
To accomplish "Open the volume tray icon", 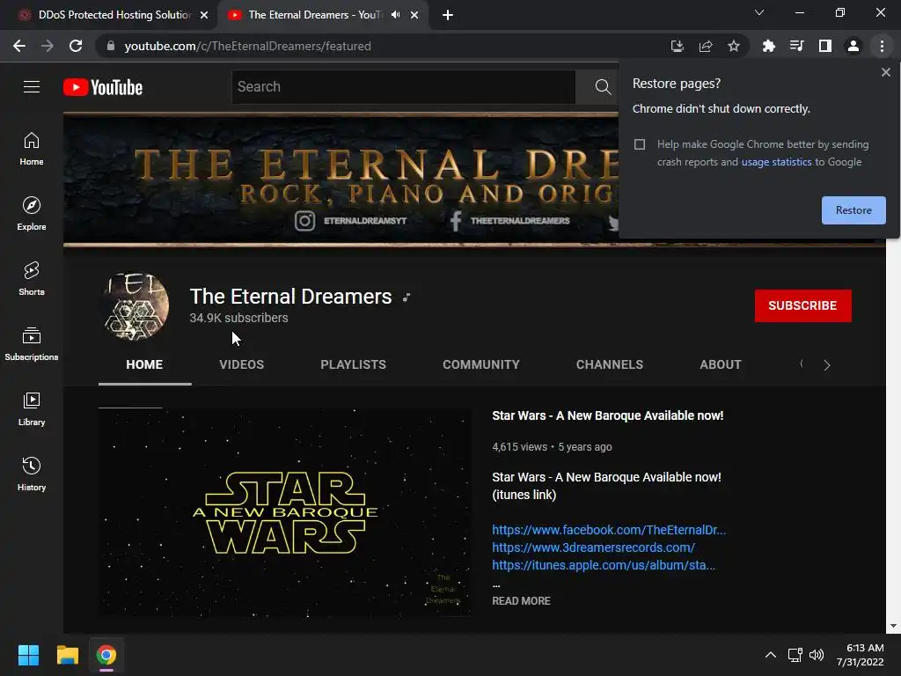I will point(817,655).
